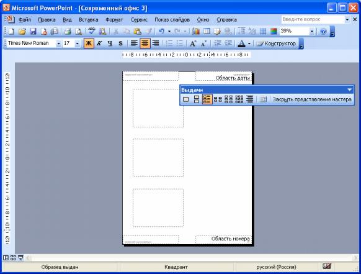Open the font color dropdown arrow
The image size is (361, 274).
point(249,43)
